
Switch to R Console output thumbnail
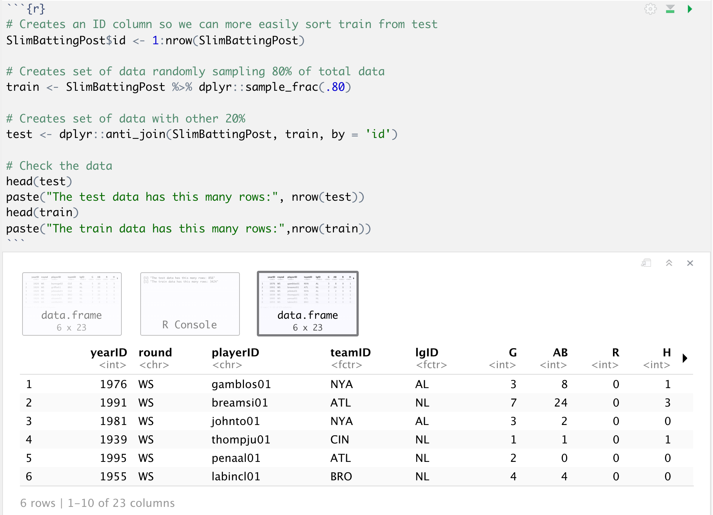190,304
